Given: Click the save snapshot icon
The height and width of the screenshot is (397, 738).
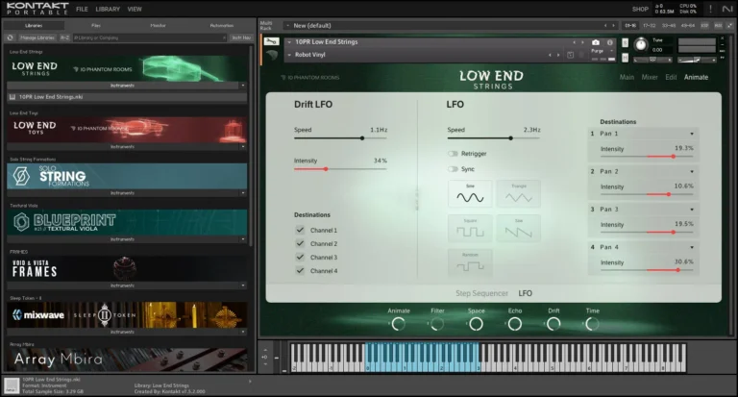Looking at the screenshot, I should (571, 55).
